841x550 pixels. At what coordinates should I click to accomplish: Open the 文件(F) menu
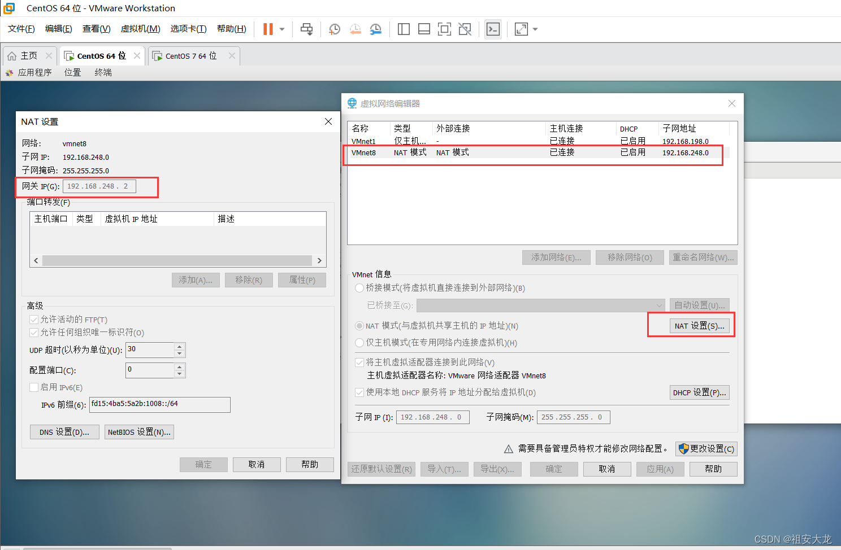pyautogui.click(x=21, y=29)
